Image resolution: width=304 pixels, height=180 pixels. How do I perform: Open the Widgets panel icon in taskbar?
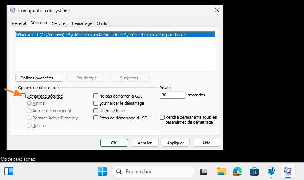9,171
